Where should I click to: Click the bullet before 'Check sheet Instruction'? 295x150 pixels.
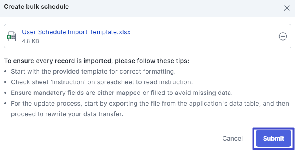[5, 82]
